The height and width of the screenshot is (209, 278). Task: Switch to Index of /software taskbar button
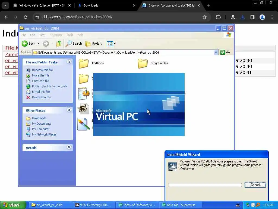(137, 205)
